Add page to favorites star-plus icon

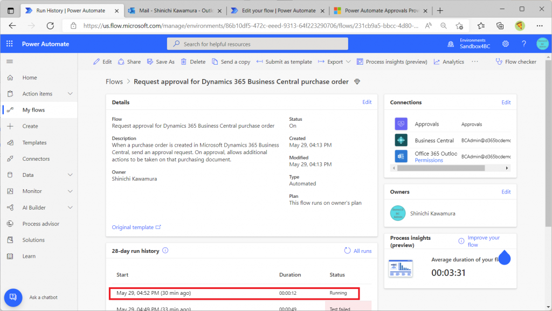(x=459, y=26)
